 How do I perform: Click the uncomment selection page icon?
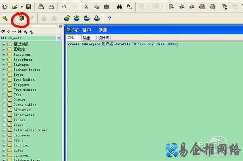[212, 6]
